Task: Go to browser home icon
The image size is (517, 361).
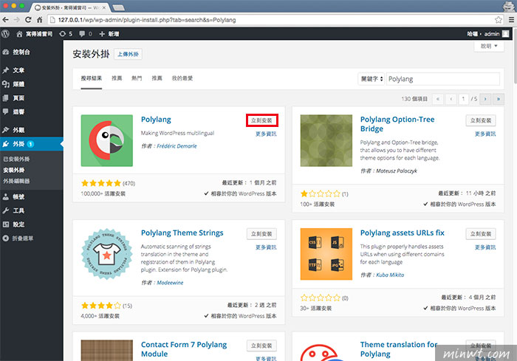Action: click(39, 20)
